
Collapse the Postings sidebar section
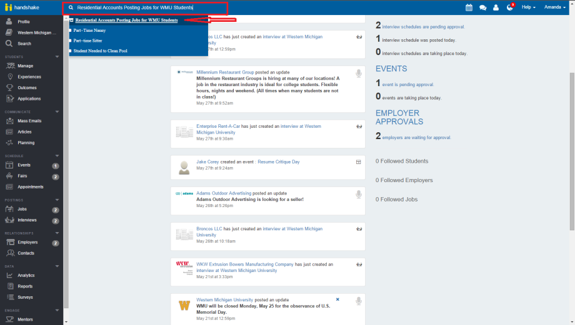pos(57,200)
